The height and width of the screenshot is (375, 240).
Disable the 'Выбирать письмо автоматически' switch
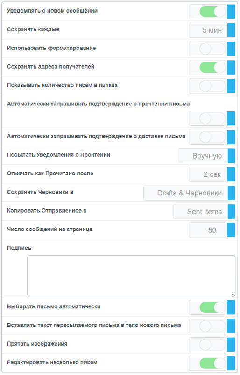tap(213, 307)
